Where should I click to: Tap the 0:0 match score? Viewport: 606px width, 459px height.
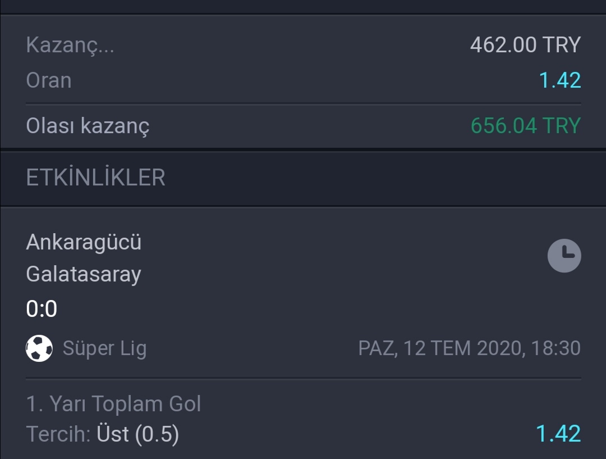tap(42, 308)
